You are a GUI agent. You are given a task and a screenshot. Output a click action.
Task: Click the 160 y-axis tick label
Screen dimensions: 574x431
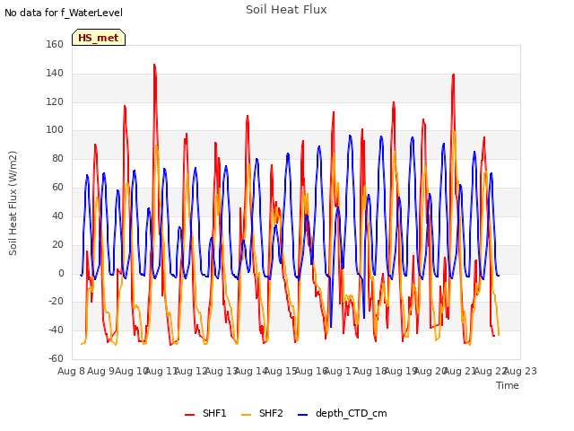point(55,44)
